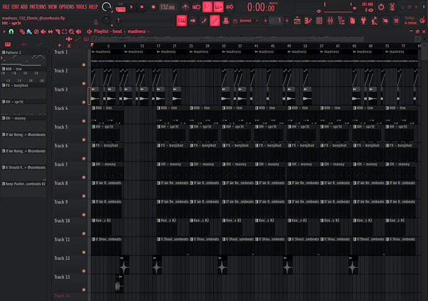Image resolution: width=428 pixels, height=301 pixels.
Task: Open the FILE menu
Action: pos(6,7)
